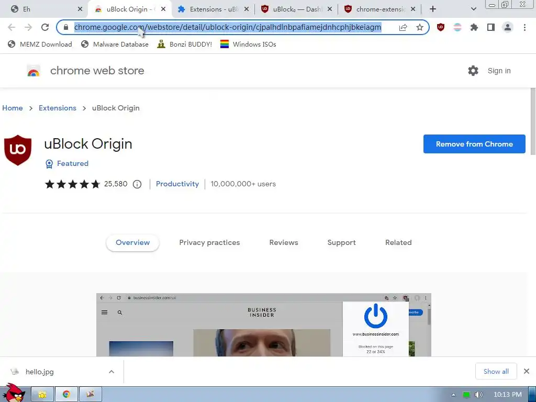Open the striped flag extension icon in toolbar
536x402 pixels.
pos(457,27)
